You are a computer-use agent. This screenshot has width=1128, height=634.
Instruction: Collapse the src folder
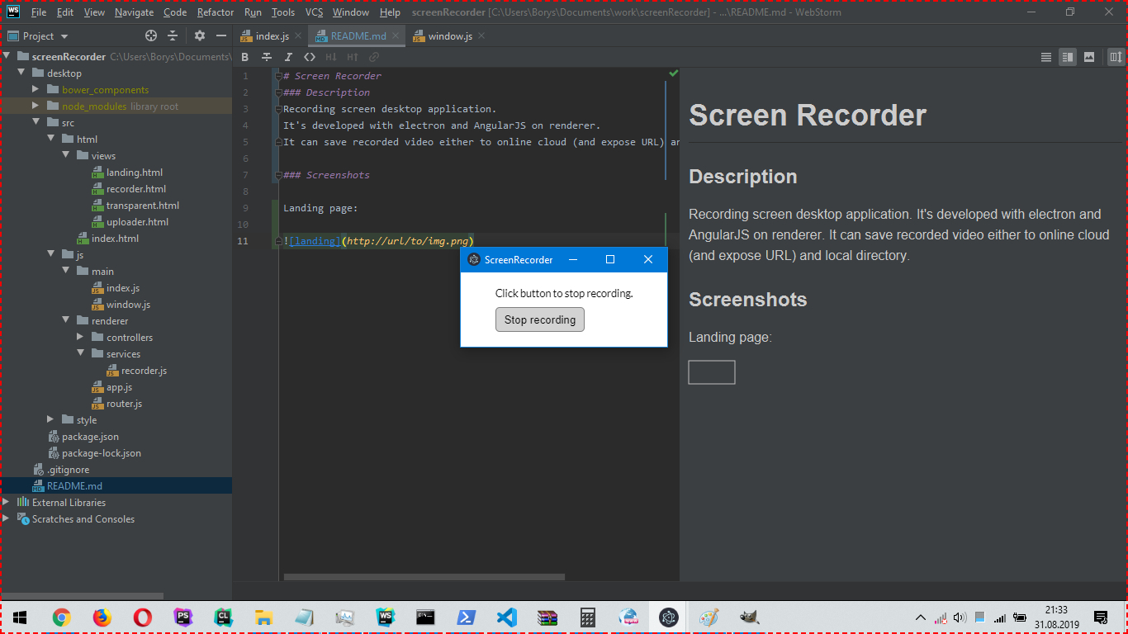[36, 123]
